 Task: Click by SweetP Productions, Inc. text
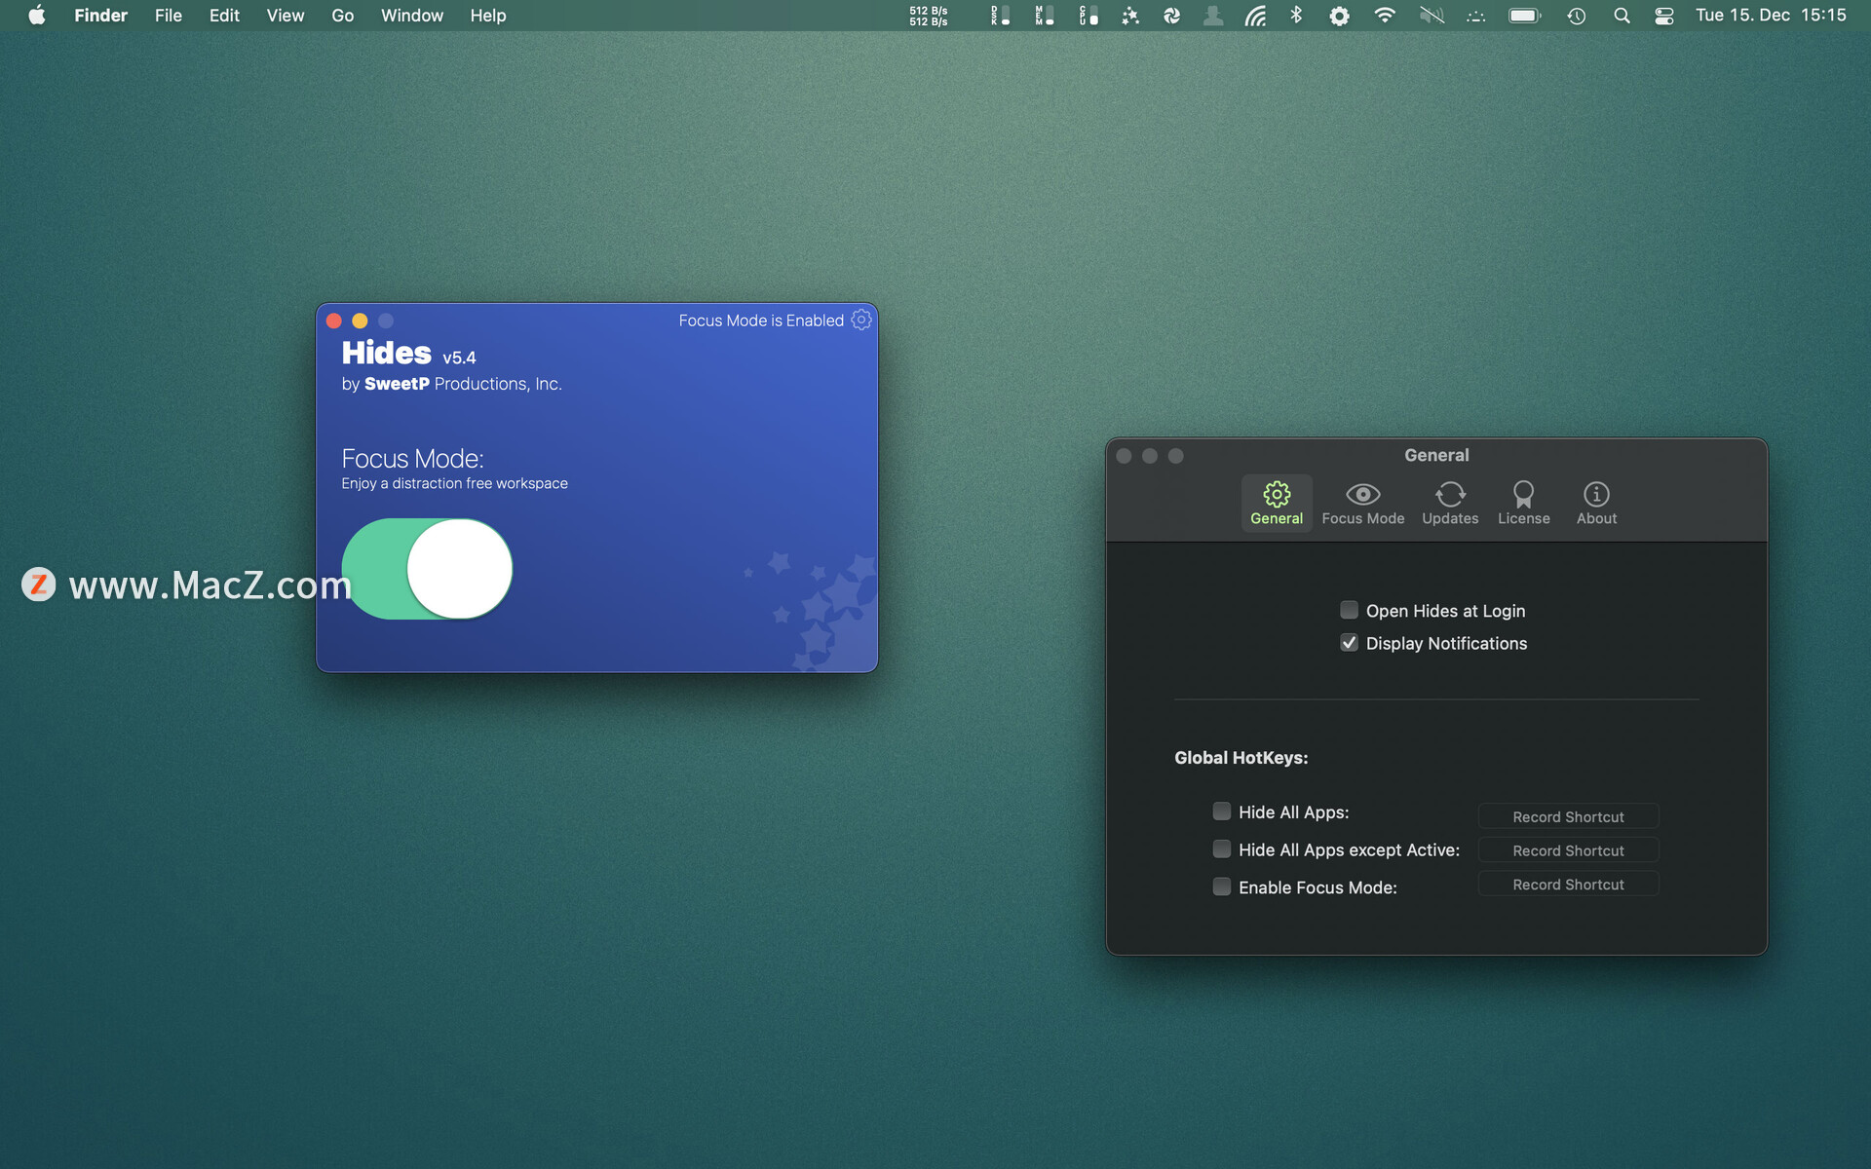[x=451, y=384]
